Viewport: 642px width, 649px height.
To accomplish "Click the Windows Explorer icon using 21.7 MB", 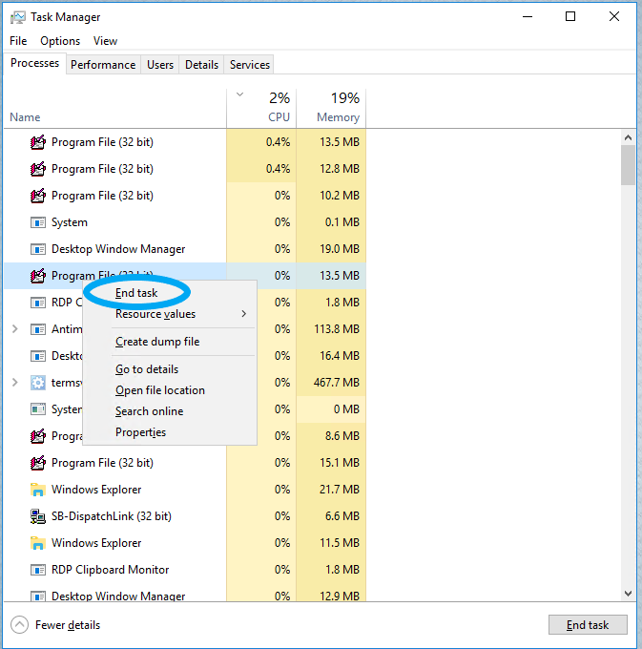I will pyautogui.click(x=38, y=490).
